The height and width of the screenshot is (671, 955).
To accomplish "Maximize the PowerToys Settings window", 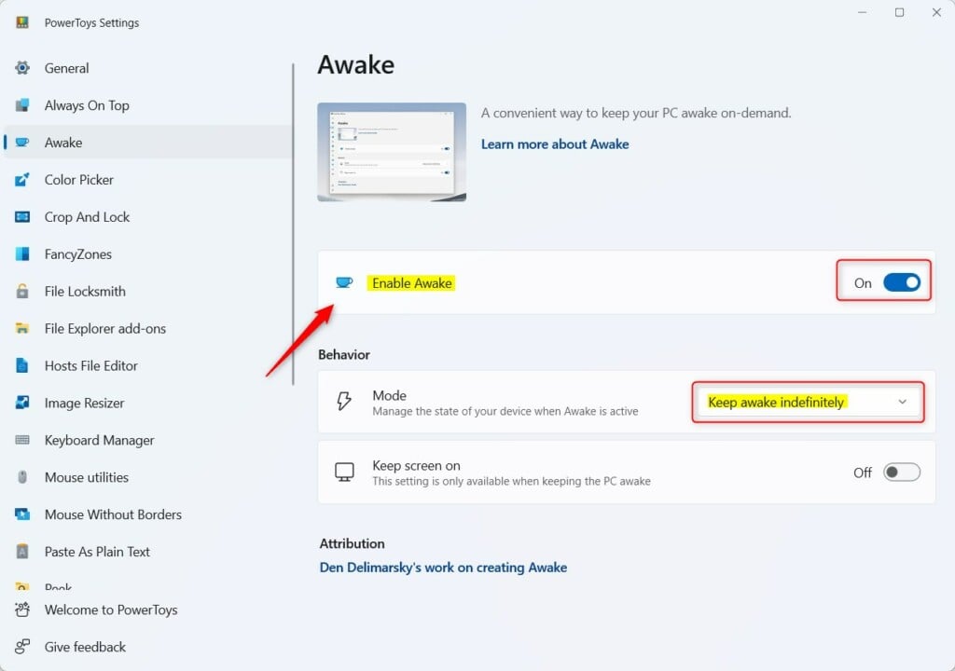I will [x=899, y=12].
